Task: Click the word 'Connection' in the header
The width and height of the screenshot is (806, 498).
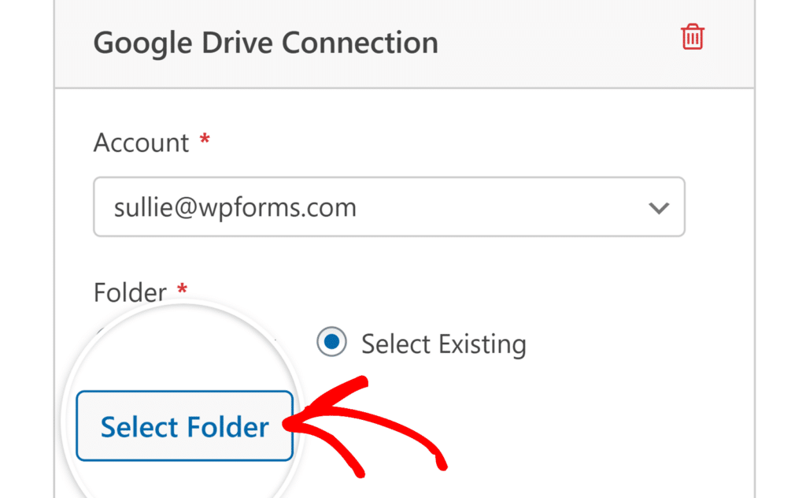Action: click(360, 43)
